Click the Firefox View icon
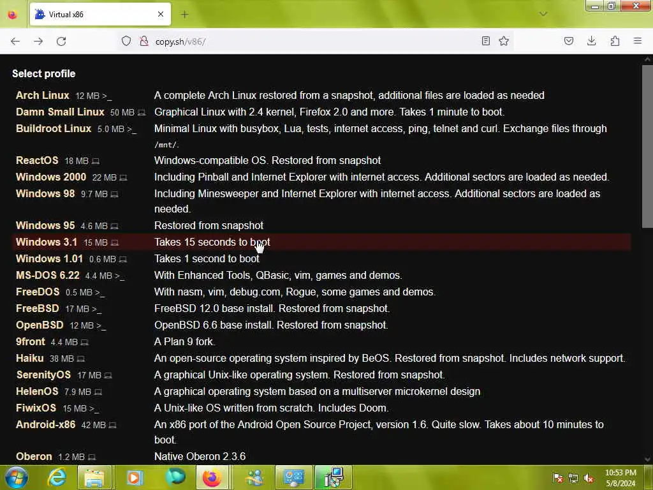Image resolution: width=653 pixels, height=490 pixels. tap(13, 15)
